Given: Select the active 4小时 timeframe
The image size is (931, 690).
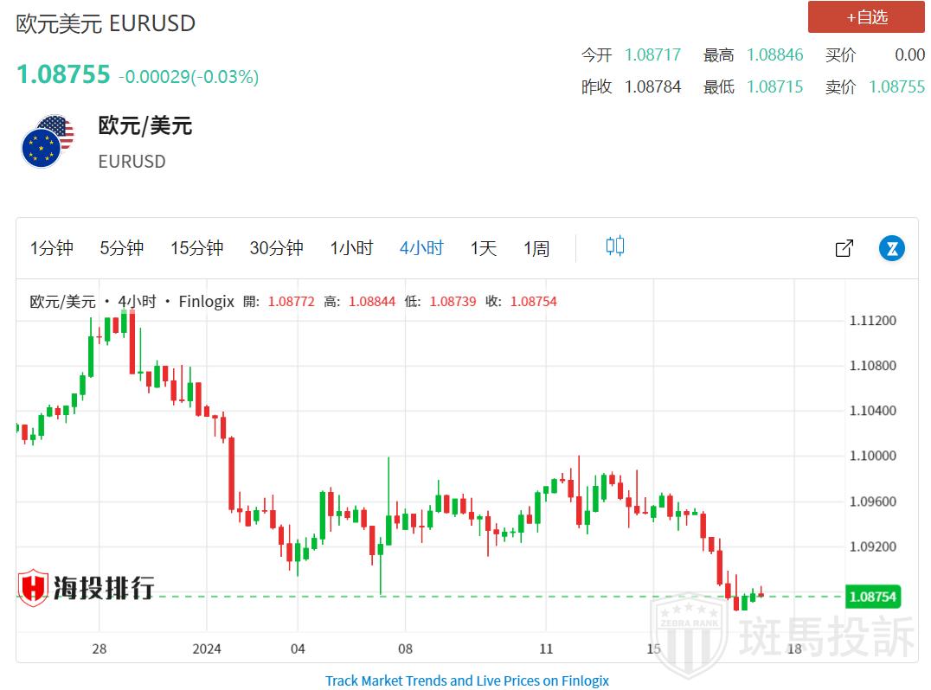Looking at the screenshot, I should pyautogui.click(x=421, y=249).
